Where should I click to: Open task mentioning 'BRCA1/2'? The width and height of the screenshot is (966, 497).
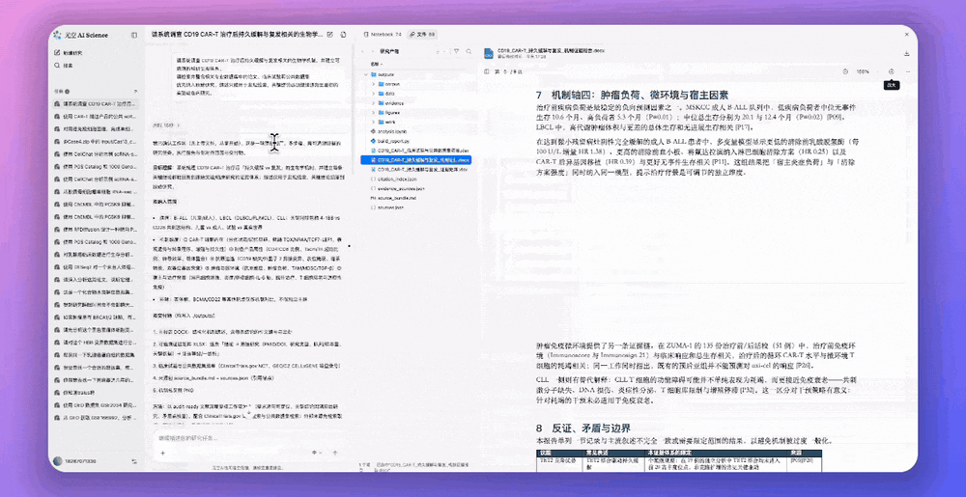[x=96, y=318]
